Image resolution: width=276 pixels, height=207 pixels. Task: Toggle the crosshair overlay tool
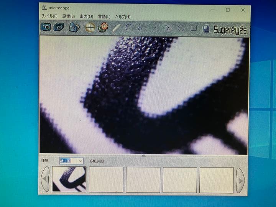(90, 28)
